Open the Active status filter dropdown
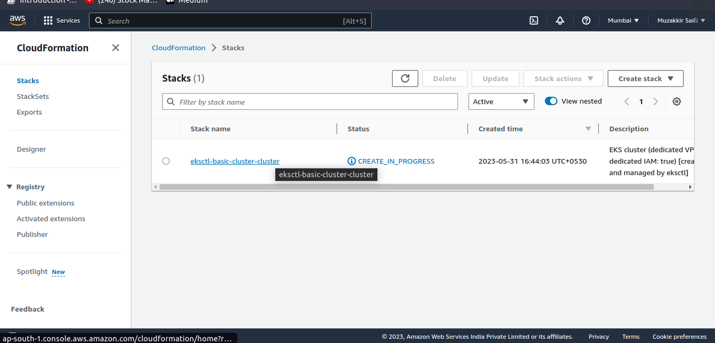 pyautogui.click(x=501, y=102)
